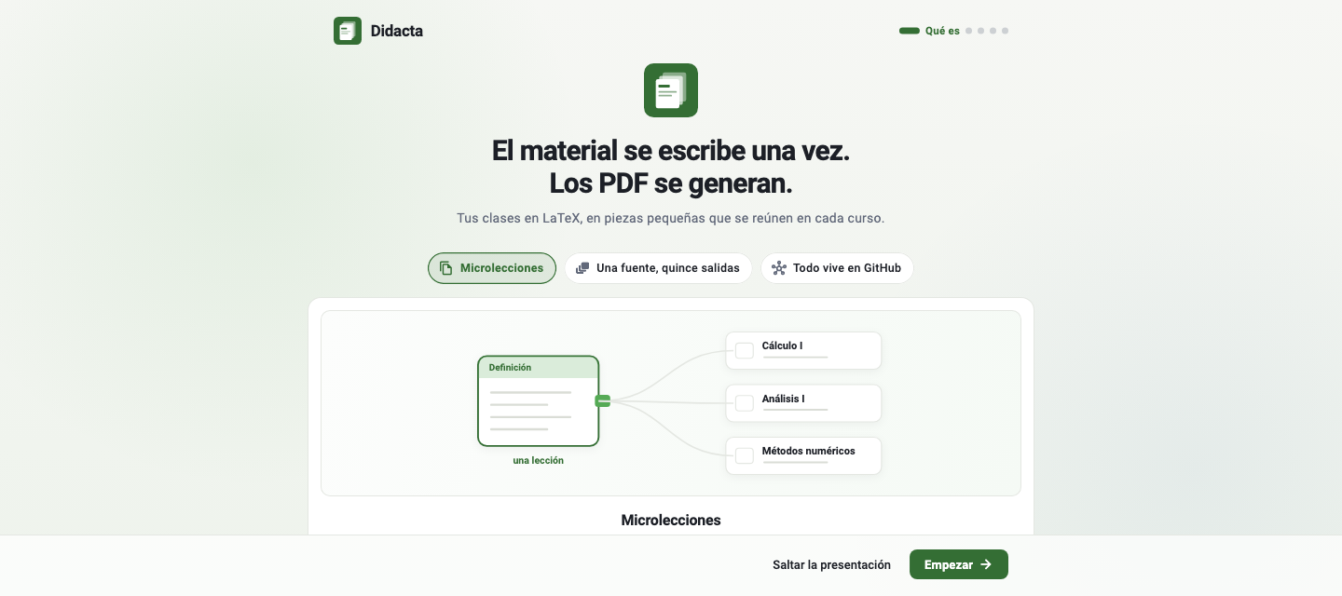Switch to 'Una fuente, quince salidas' tab

[658, 268]
